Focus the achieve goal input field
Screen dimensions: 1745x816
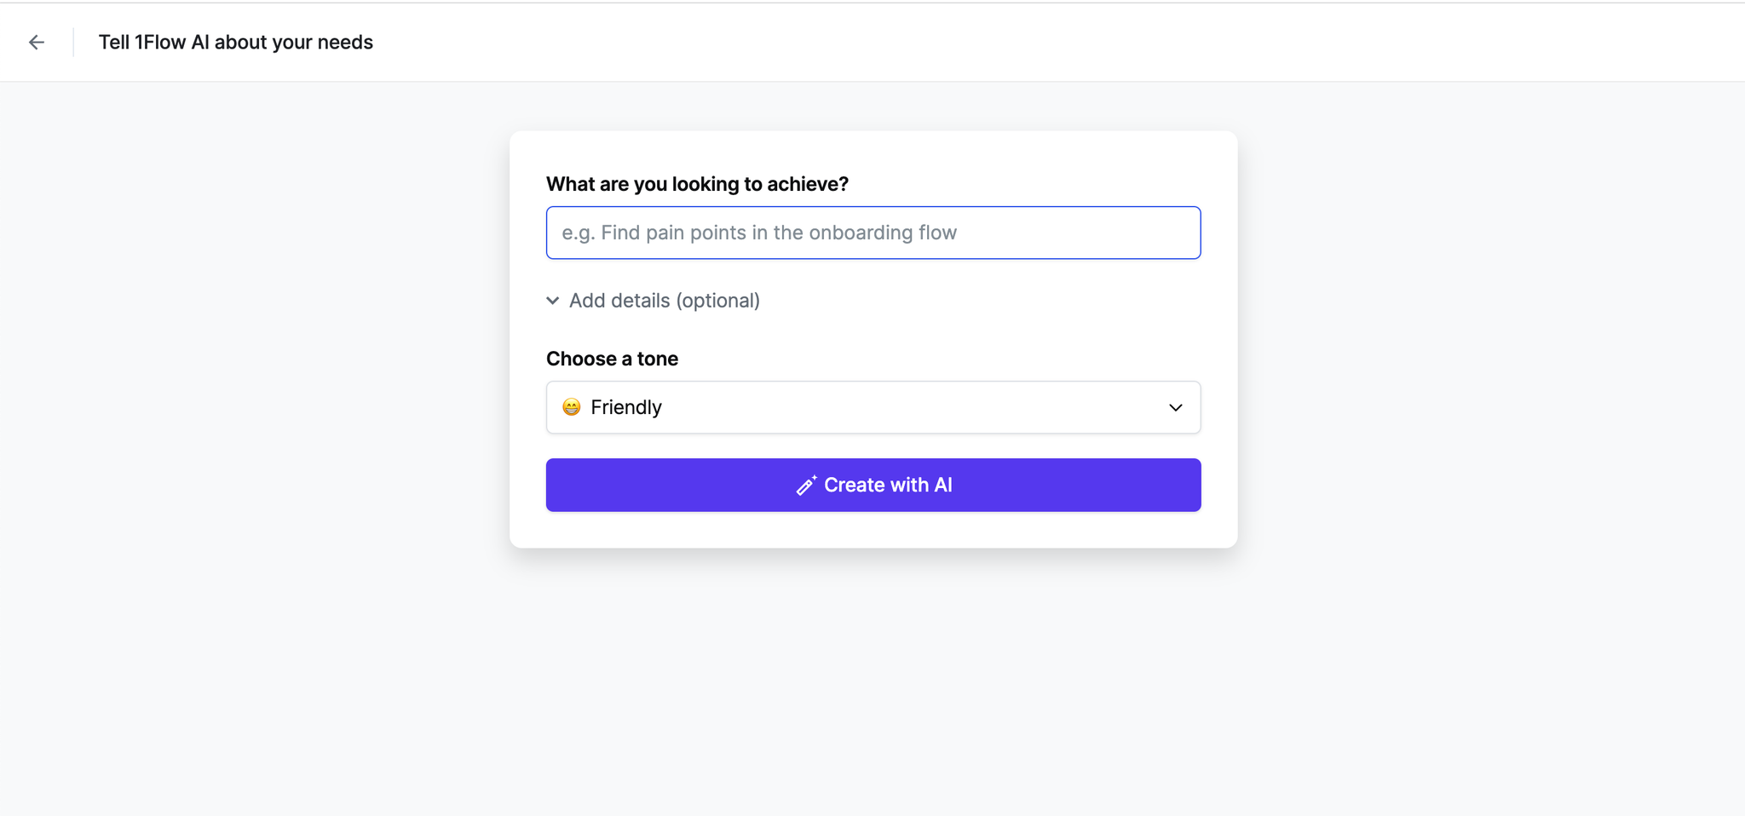point(873,233)
